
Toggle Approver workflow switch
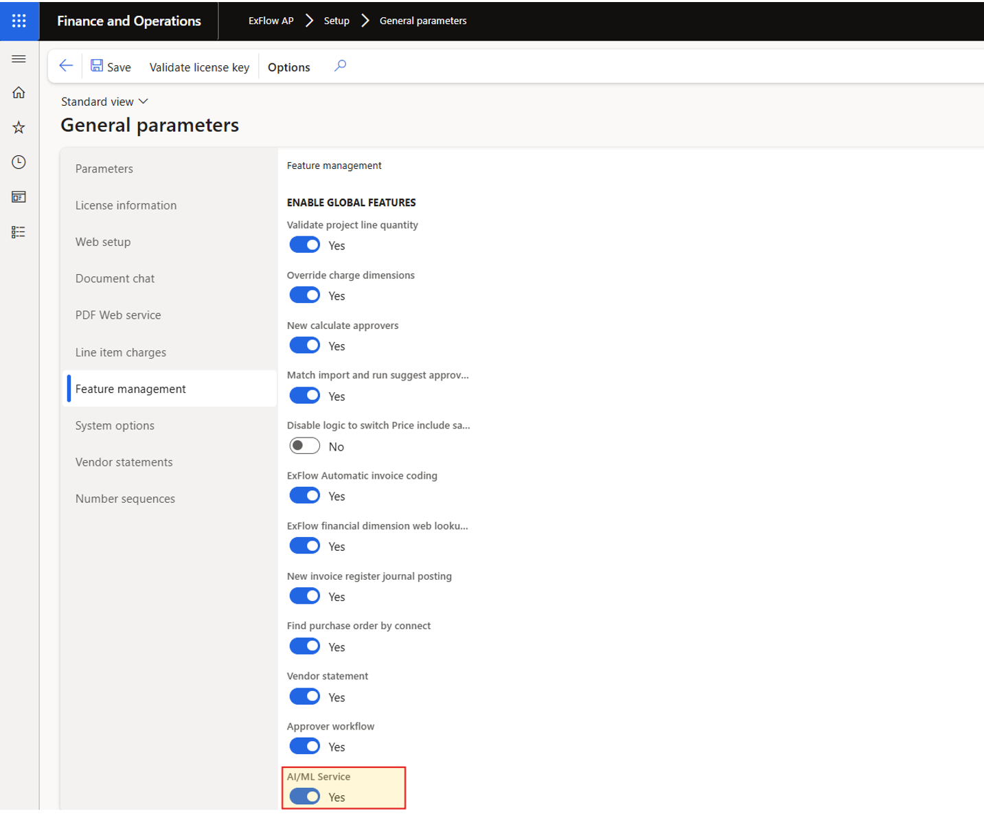tap(305, 747)
